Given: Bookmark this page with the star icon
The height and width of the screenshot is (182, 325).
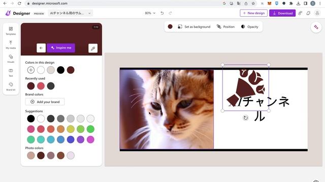Looking at the screenshot, I should pos(253,4).
